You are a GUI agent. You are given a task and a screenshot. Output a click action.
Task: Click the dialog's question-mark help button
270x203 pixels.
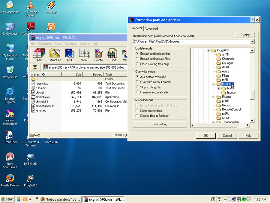[252, 20]
